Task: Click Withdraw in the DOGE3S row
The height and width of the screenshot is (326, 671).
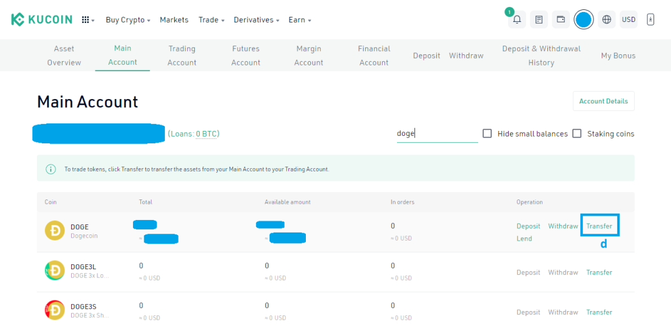Action: pos(563,312)
